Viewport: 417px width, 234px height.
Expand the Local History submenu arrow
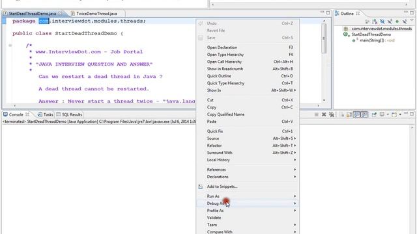tap(295, 160)
